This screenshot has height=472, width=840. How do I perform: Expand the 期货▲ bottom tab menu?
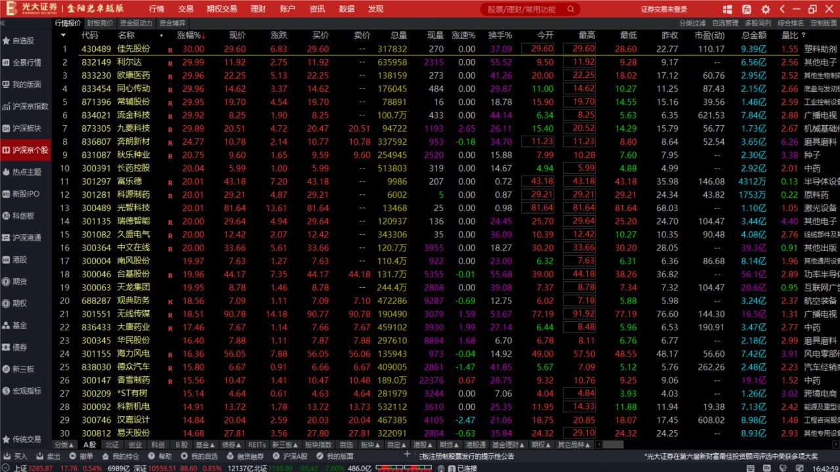click(450, 444)
